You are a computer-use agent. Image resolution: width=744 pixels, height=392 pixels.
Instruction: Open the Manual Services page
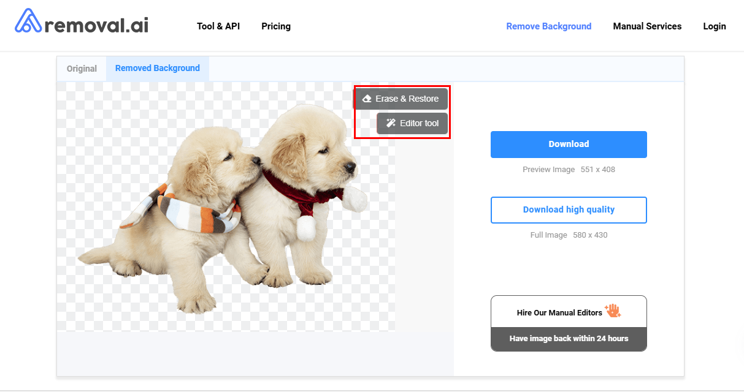click(x=647, y=26)
